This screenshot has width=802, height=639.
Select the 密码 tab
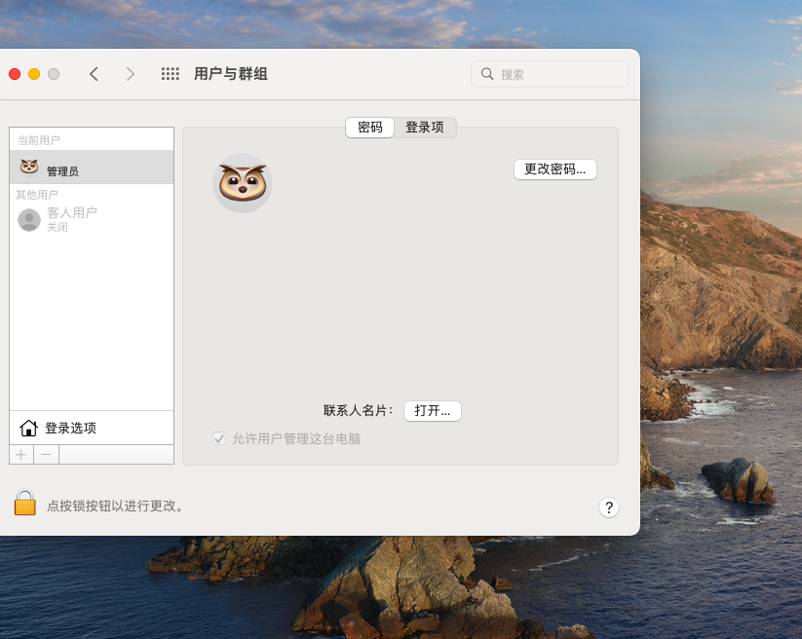(370, 128)
